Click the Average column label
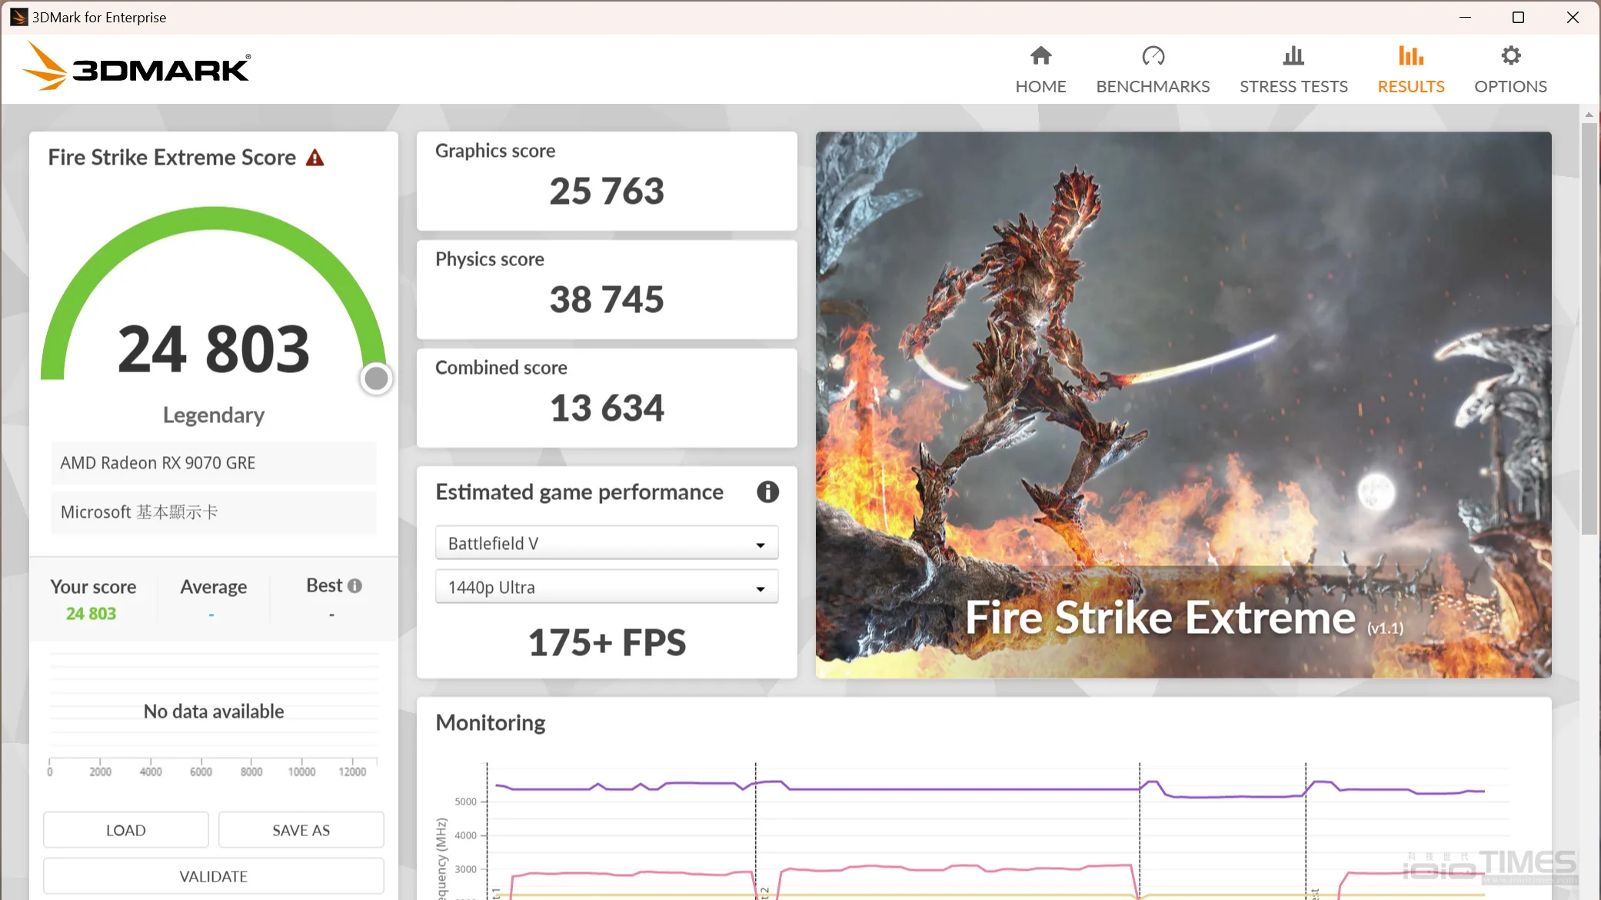This screenshot has width=1601, height=900. coord(214,586)
